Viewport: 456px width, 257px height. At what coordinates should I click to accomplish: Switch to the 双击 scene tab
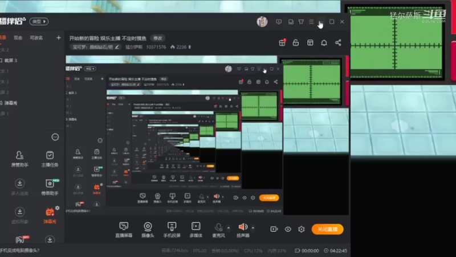[18, 38]
